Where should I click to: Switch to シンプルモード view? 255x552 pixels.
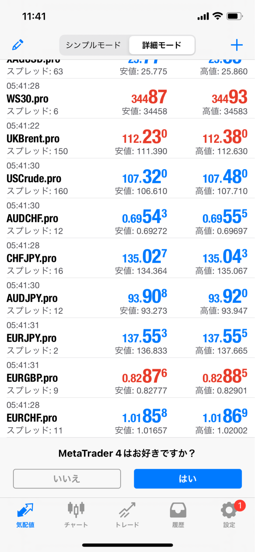93,45
